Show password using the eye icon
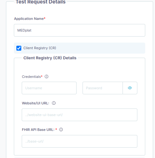 130,88
